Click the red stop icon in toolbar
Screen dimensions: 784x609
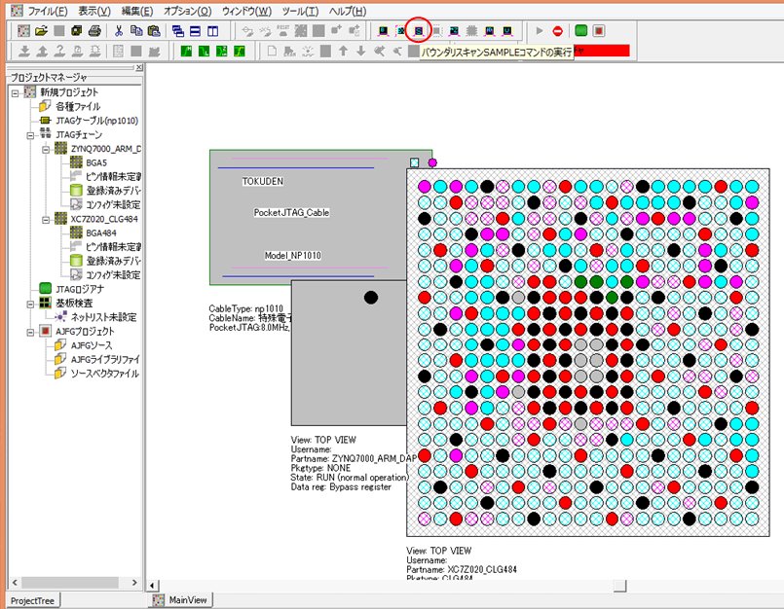click(557, 30)
